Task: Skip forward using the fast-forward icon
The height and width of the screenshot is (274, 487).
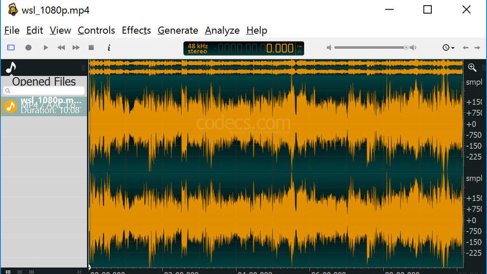Action: pos(76,47)
